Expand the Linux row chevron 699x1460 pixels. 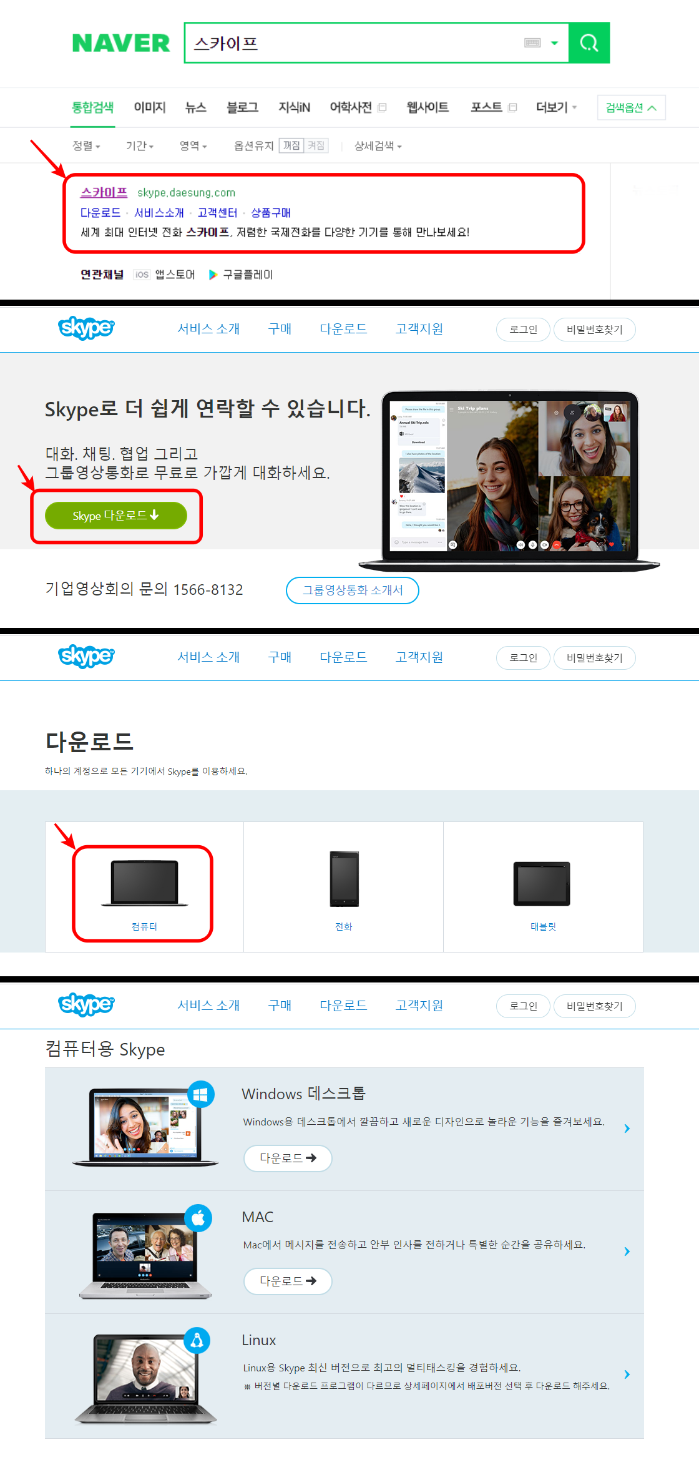(x=627, y=1374)
